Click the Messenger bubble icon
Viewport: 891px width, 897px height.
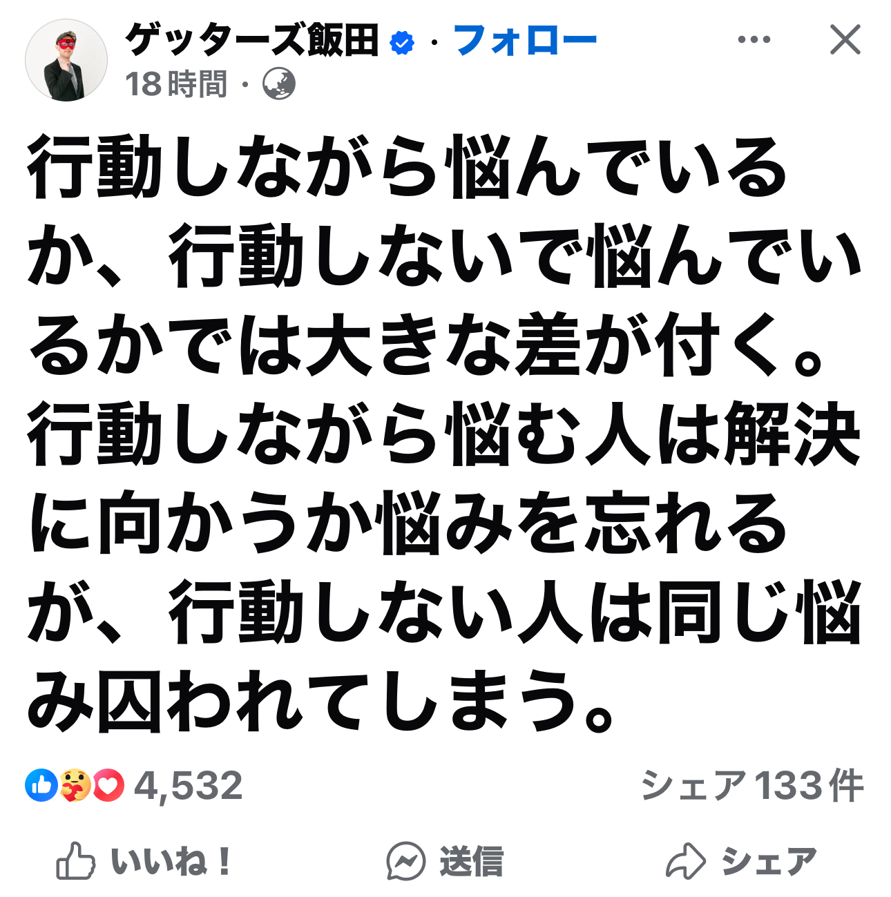tap(406, 861)
